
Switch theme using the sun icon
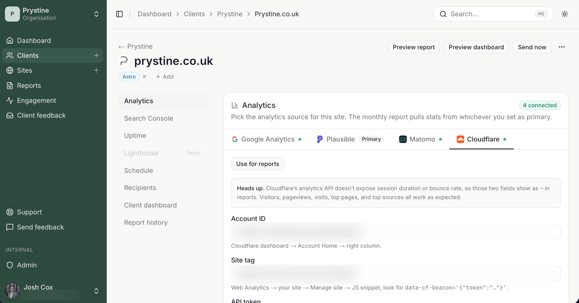click(x=565, y=14)
